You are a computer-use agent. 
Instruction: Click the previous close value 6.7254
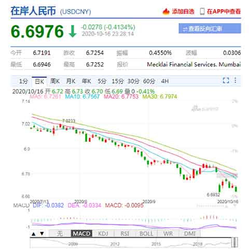[x=95, y=53]
